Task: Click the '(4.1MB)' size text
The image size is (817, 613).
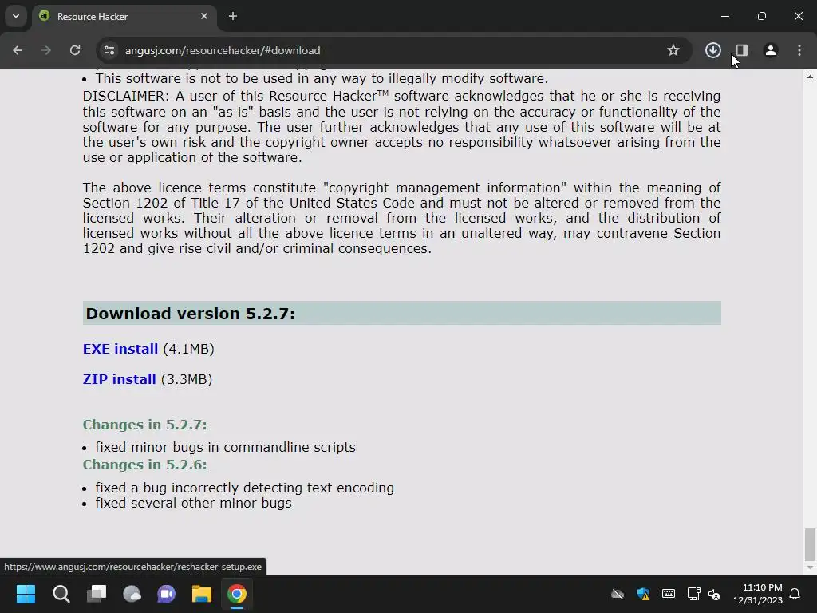Action: click(188, 349)
